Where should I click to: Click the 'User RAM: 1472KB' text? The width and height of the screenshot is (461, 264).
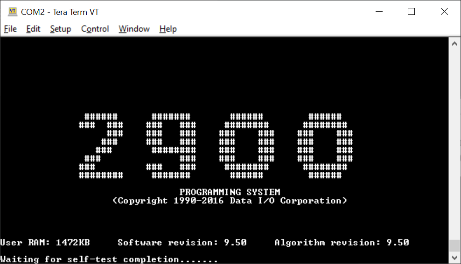45,243
